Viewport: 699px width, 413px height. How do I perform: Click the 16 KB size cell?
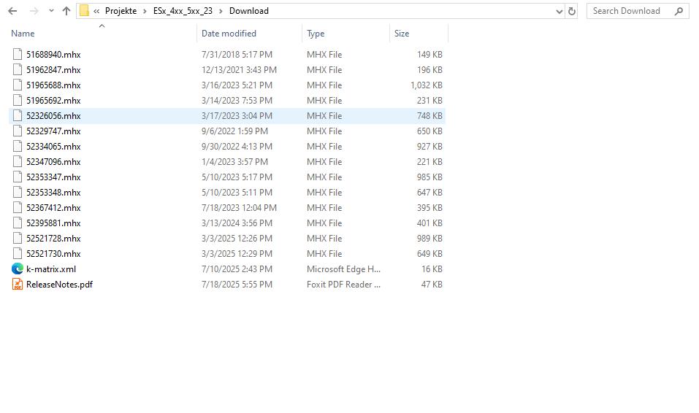(432, 269)
